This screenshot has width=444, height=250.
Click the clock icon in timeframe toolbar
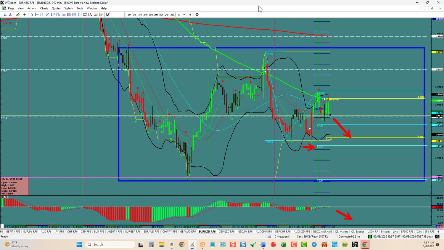[197, 15]
